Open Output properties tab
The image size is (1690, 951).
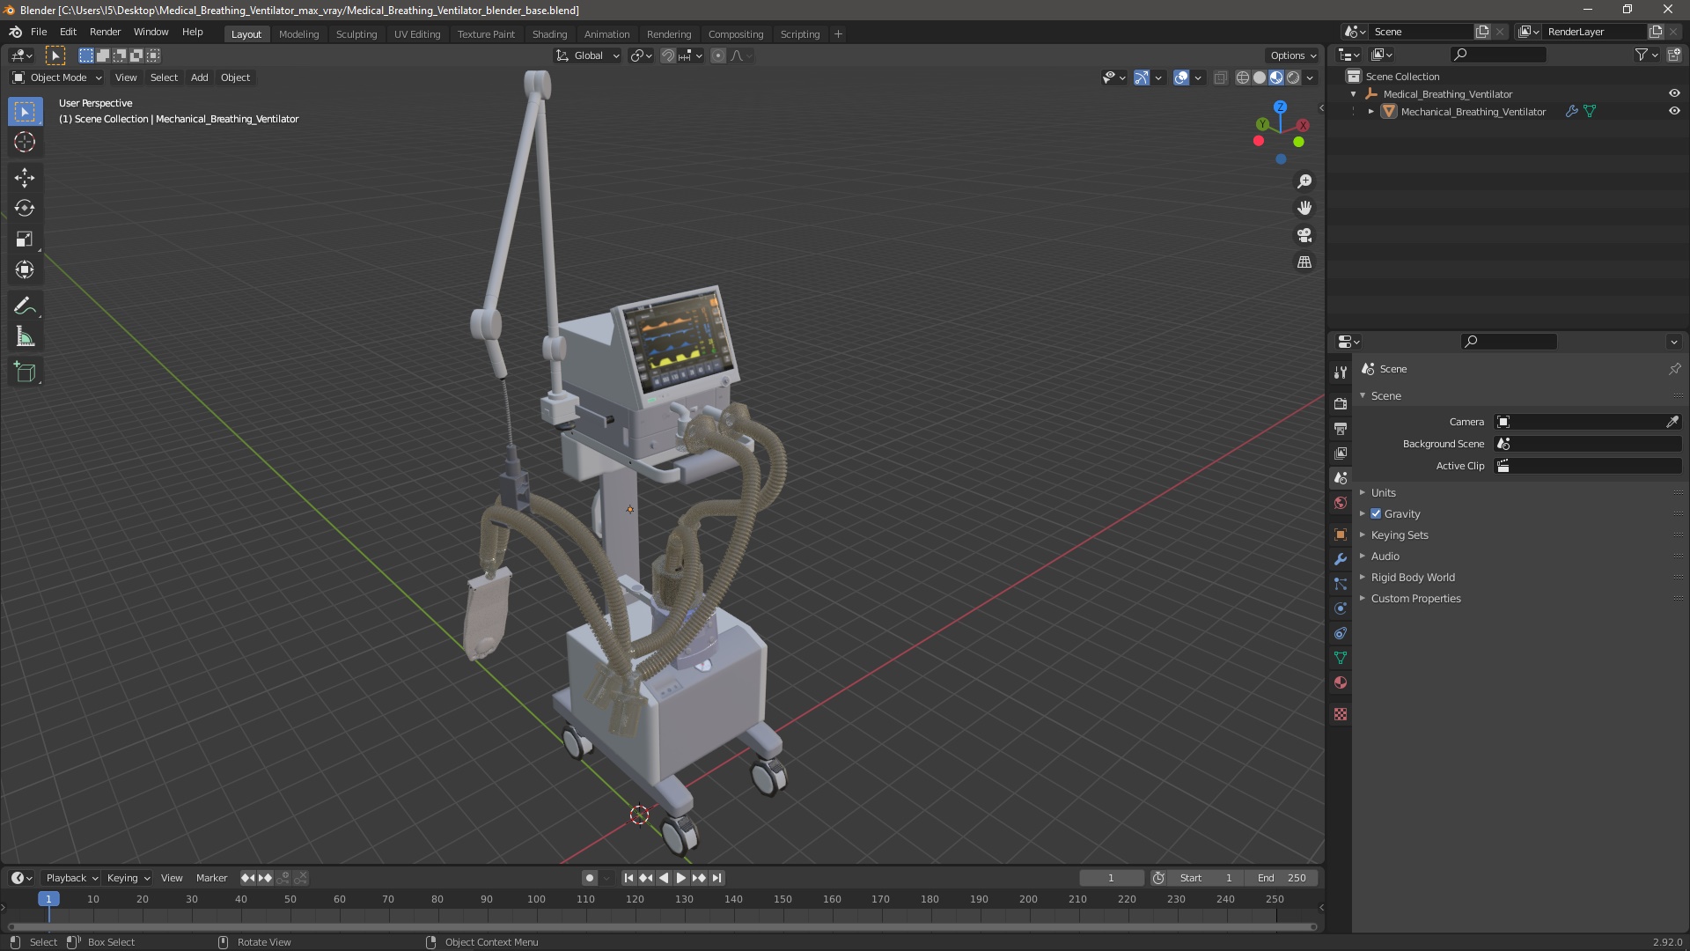tap(1341, 428)
